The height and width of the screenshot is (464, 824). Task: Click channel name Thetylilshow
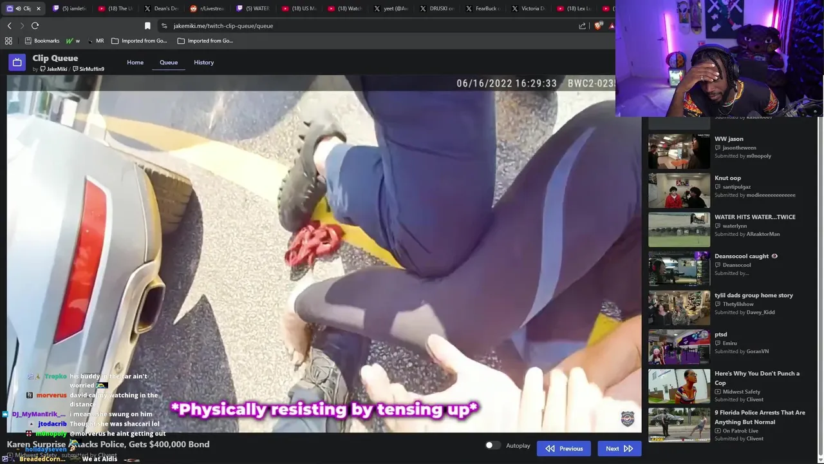[x=738, y=304]
